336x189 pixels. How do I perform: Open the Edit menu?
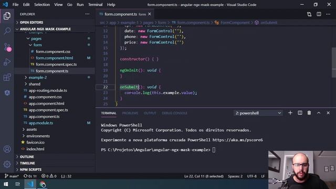(26, 5)
